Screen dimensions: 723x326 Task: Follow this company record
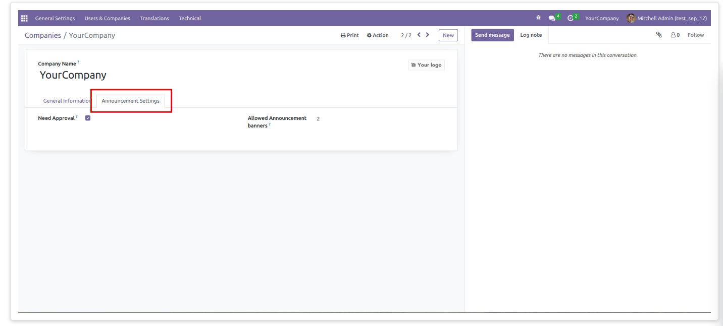point(696,35)
